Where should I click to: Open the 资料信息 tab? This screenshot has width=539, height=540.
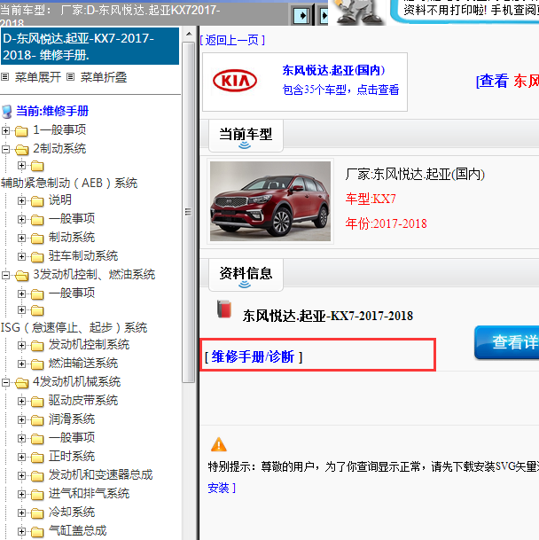point(246,275)
